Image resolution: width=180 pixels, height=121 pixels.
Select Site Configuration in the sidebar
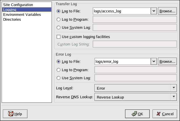tap(18, 5)
